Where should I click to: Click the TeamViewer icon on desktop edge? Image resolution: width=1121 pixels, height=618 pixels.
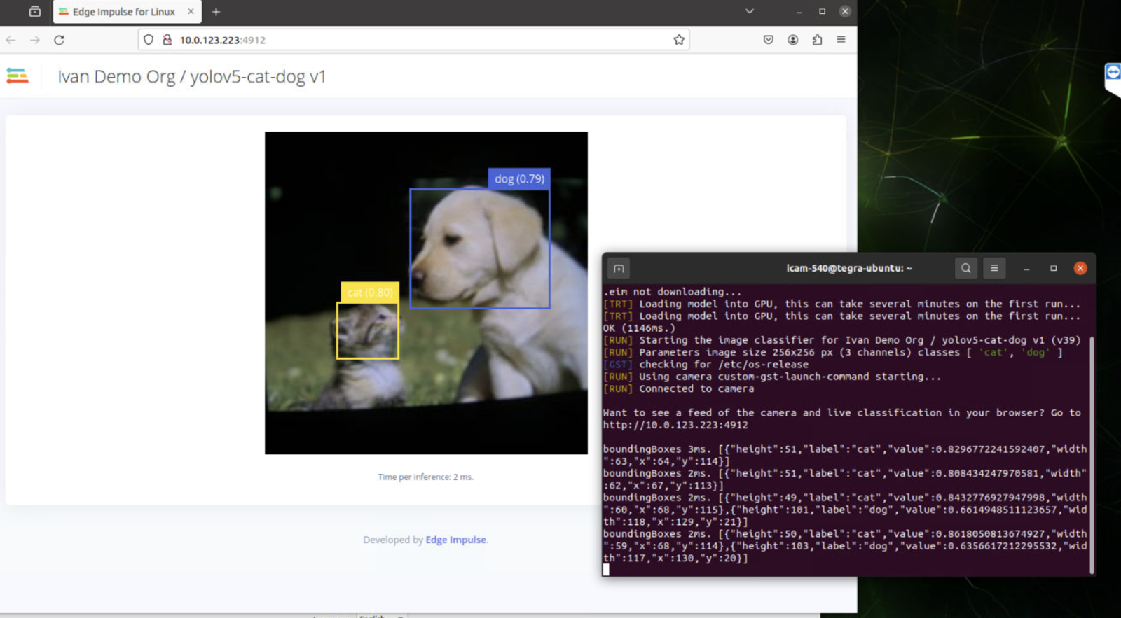pos(1113,72)
